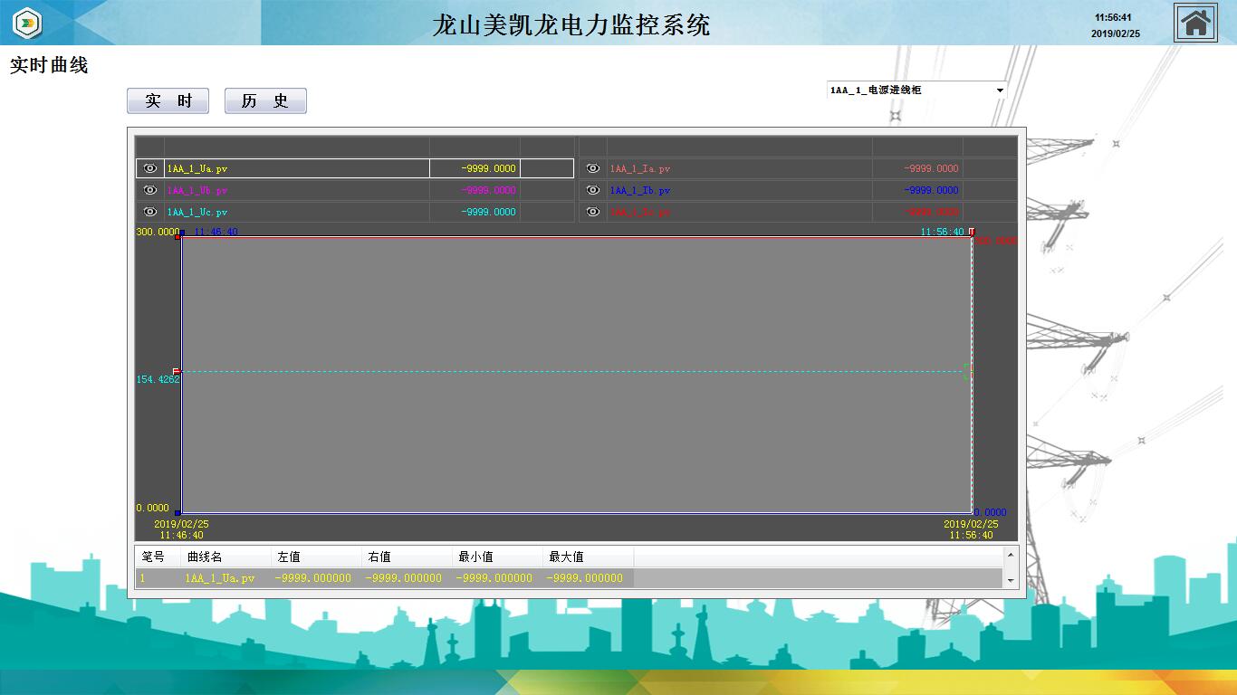Viewport: 1237px width, 695px height.
Task: Click the 左值 column header
Action: click(x=289, y=557)
